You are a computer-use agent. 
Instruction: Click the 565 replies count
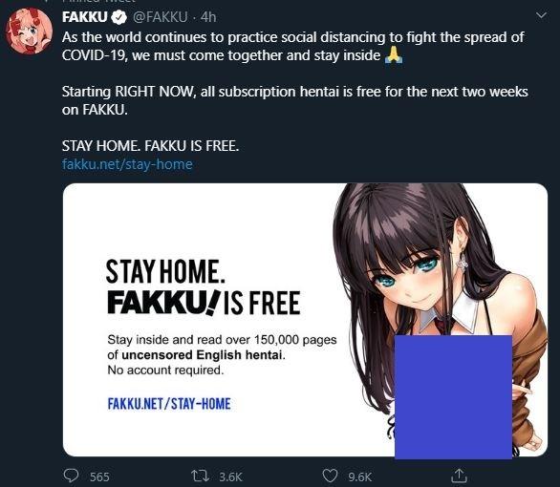coord(99,477)
